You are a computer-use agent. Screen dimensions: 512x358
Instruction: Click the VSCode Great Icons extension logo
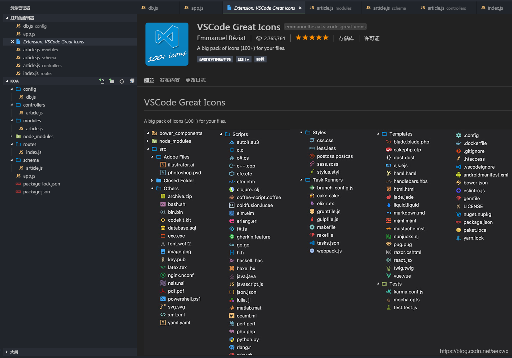tap(167, 44)
